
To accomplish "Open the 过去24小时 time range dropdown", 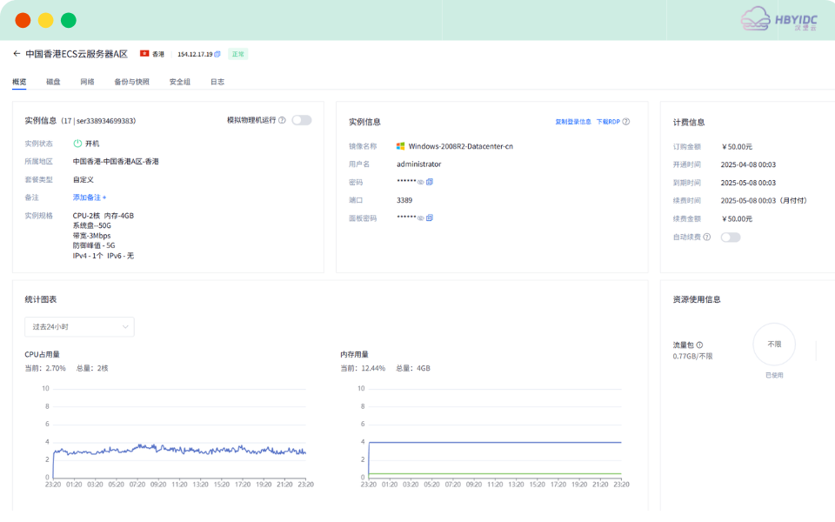I will pyautogui.click(x=79, y=327).
